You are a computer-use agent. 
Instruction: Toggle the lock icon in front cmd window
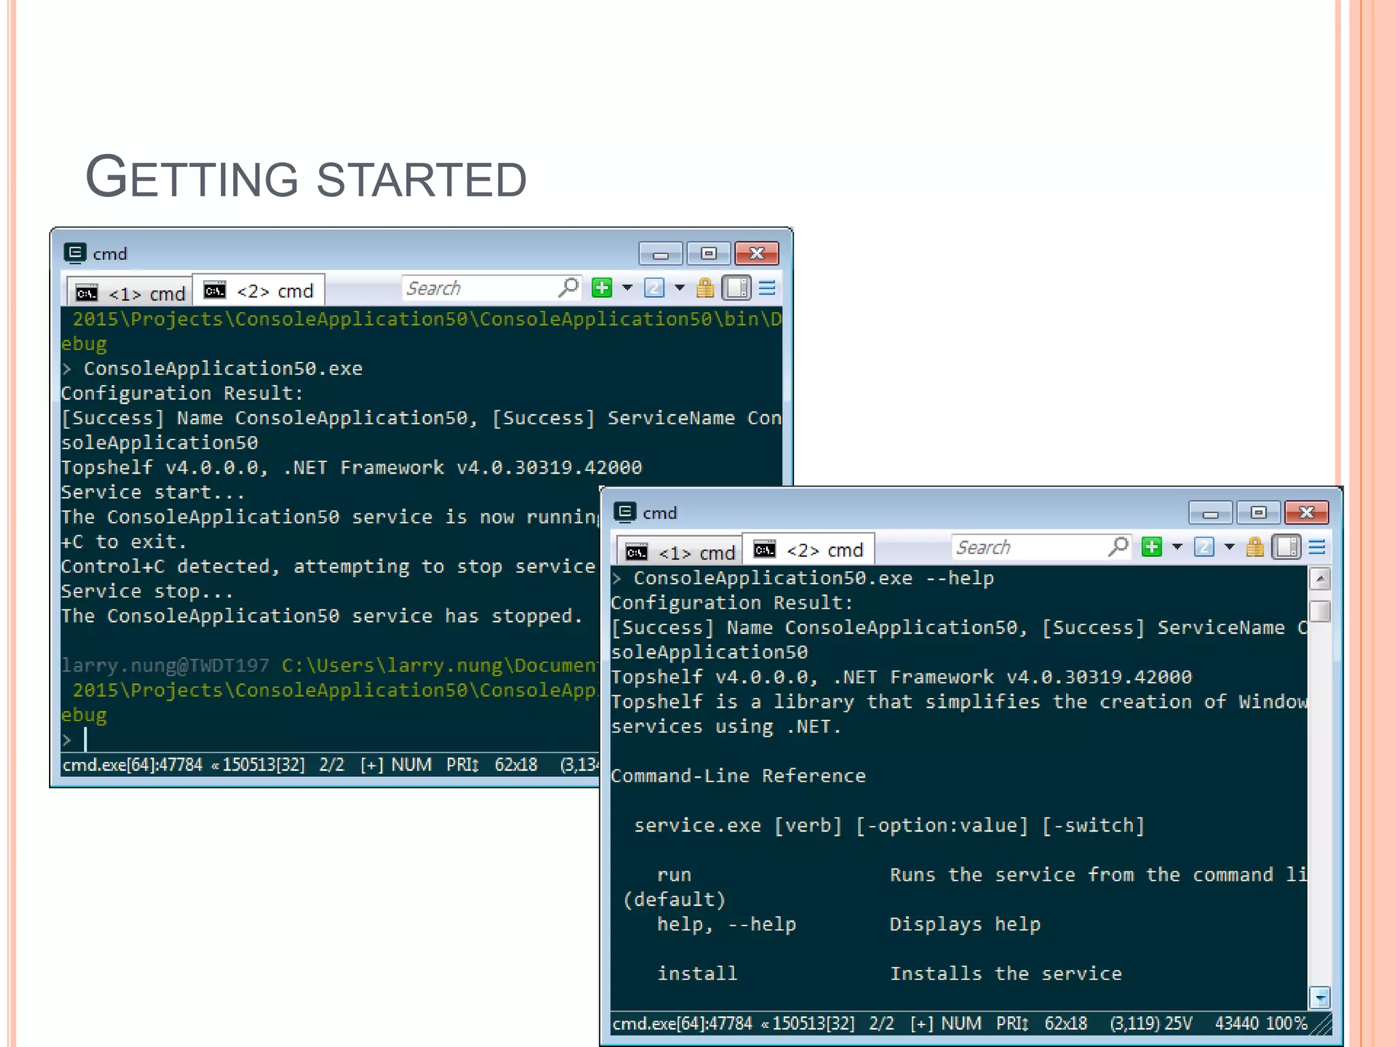1256,547
